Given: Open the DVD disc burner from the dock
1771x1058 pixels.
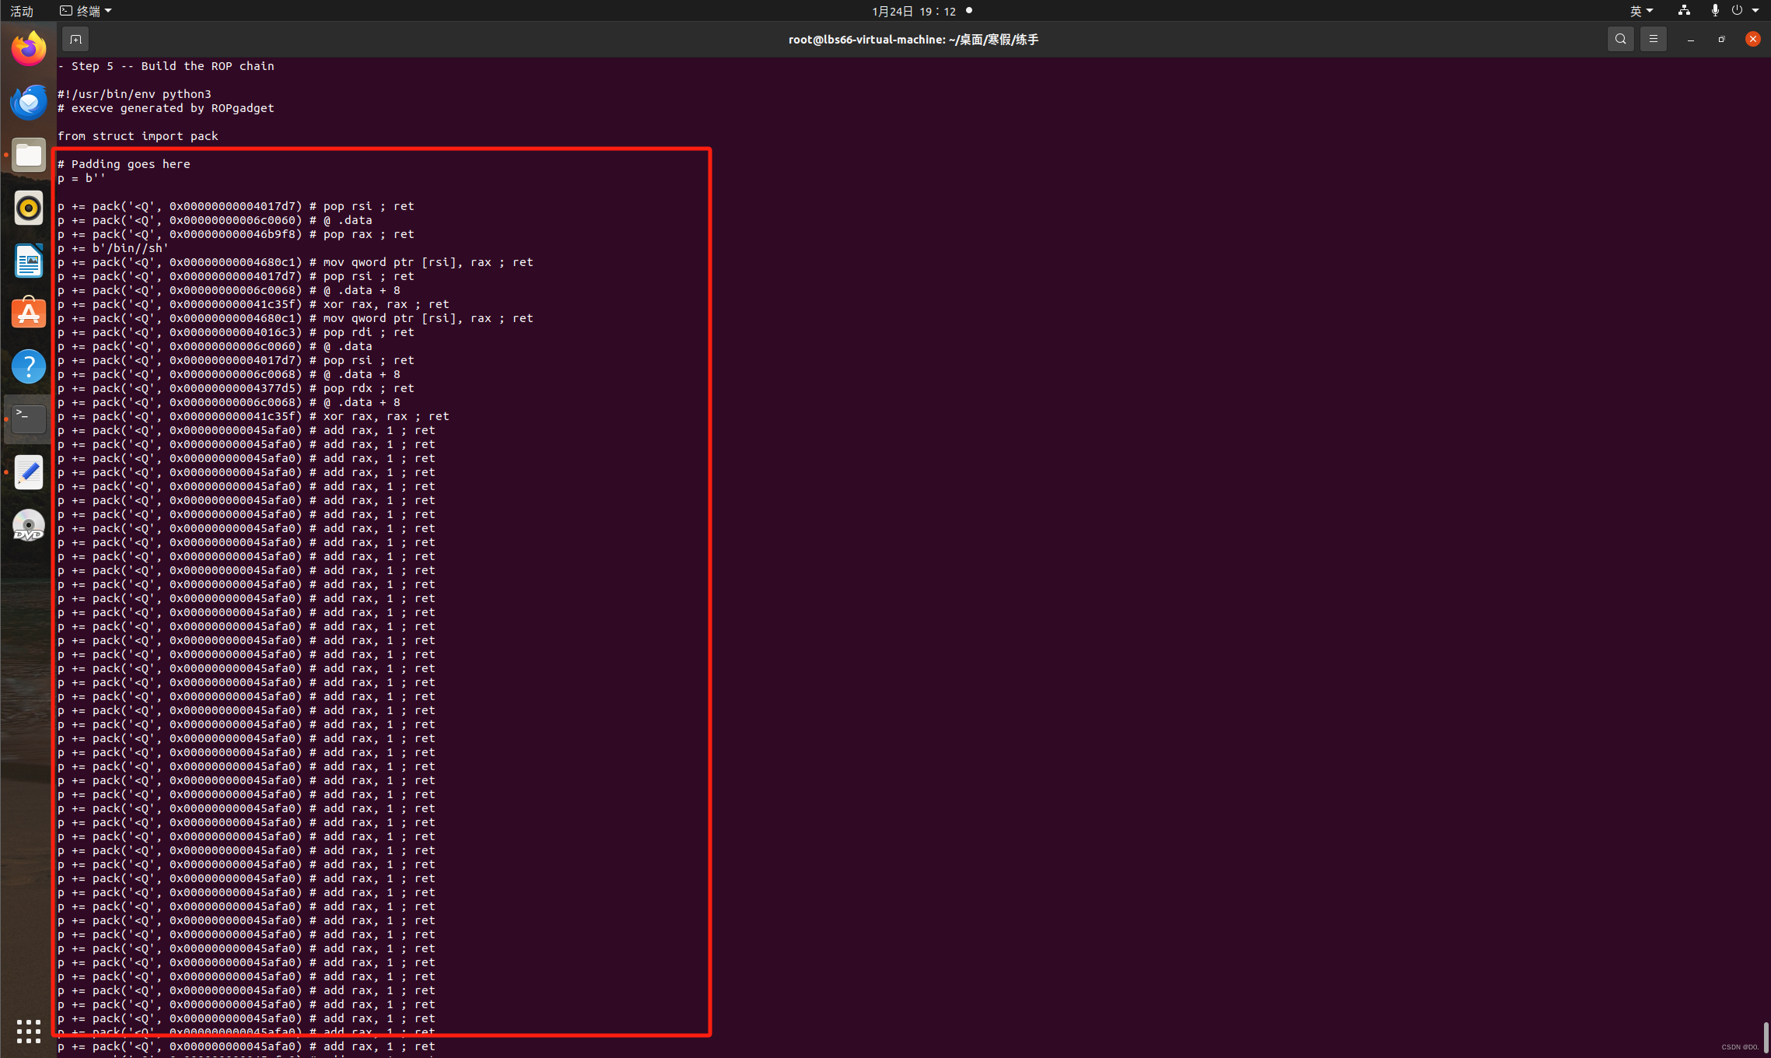Looking at the screenshot, I should coord(28,525).
